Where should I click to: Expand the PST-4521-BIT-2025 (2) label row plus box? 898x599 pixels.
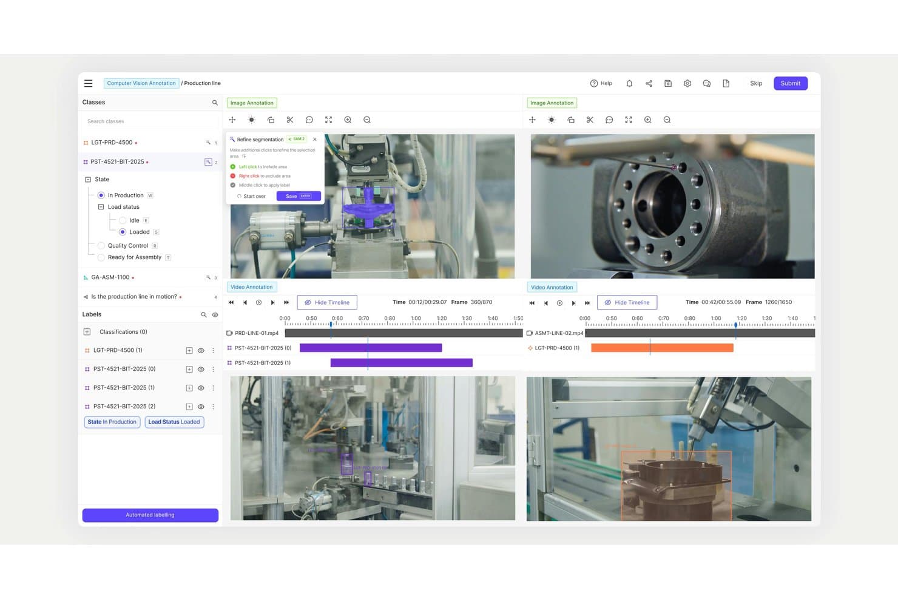pyautogui.click(x=189, y=407)
